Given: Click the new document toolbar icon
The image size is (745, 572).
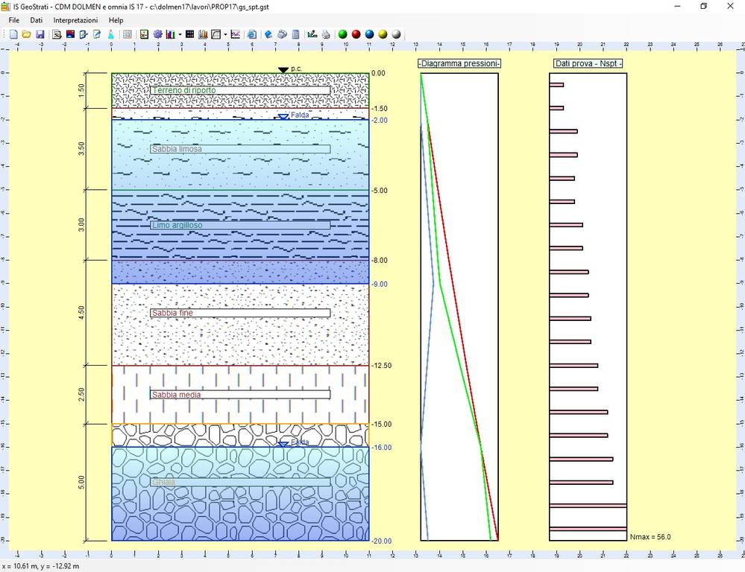Looking at the screenshot, I should (13, 34).
